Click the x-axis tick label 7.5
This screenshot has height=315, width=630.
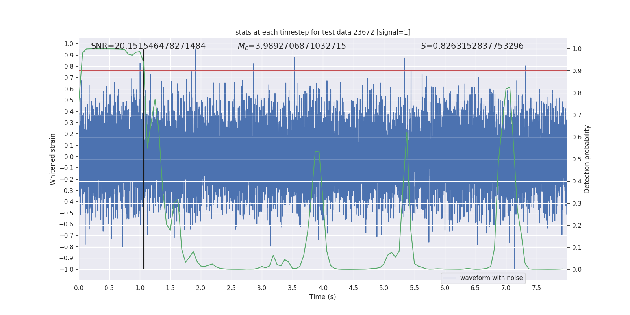coord(536,288)
